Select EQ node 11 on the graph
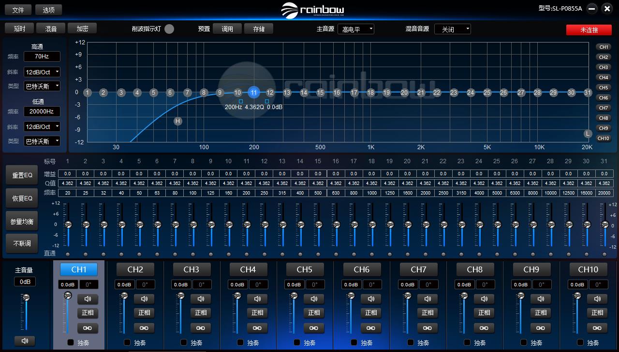This screenshot has height=352, width=619. pyautogui.click(x=254, y=92)
